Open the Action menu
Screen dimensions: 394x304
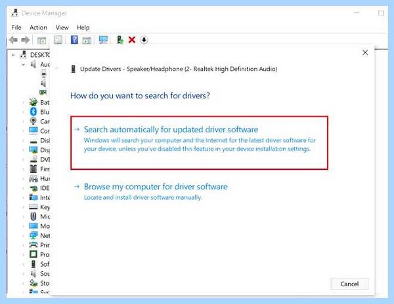pyautogui.click(x=38, y=28)
